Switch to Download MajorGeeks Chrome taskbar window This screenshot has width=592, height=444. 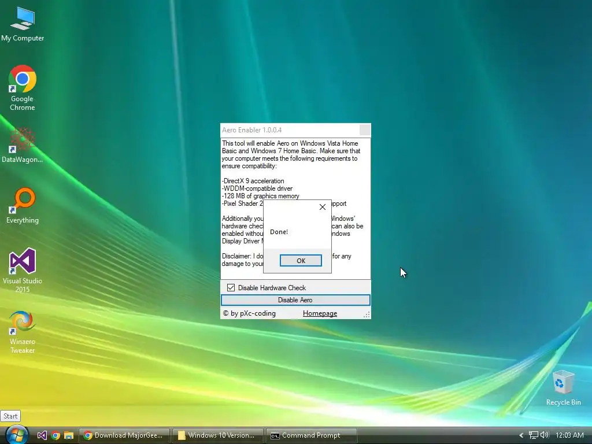tap(124, 435)
